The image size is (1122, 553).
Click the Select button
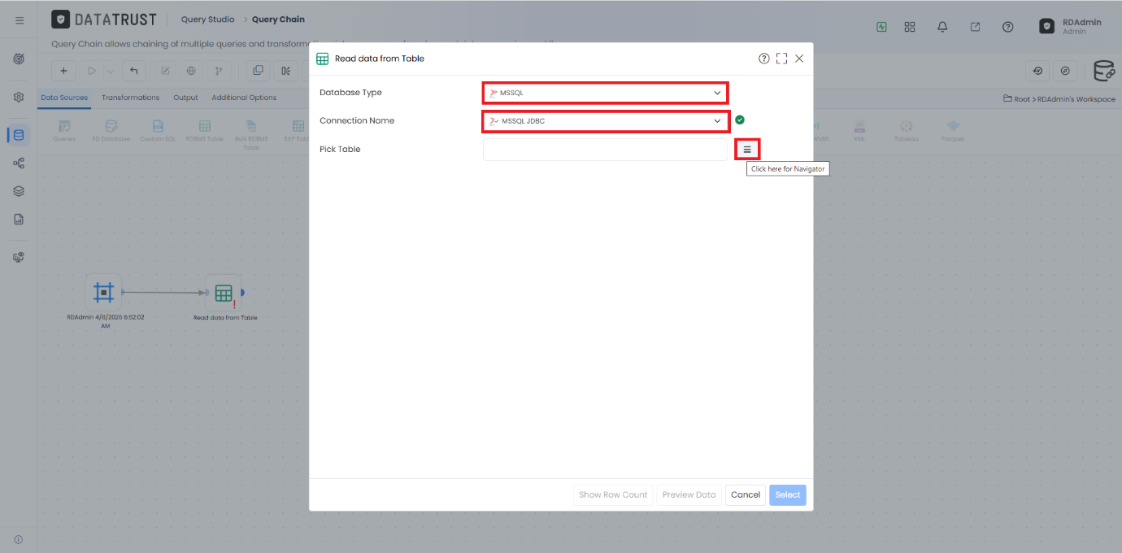(788, 494)
